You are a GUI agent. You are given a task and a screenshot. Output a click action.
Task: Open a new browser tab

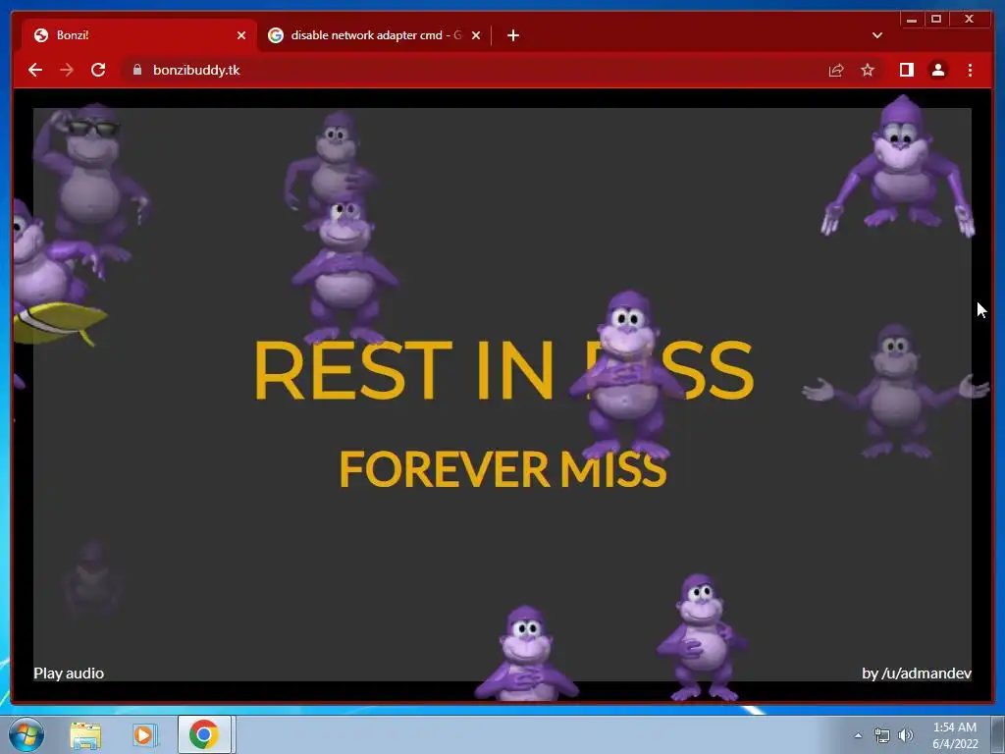click(512, 35)
